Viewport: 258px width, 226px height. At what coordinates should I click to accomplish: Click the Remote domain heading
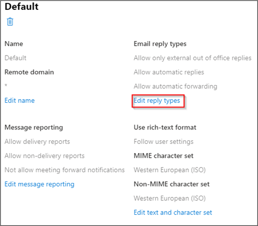click(29, 72)
